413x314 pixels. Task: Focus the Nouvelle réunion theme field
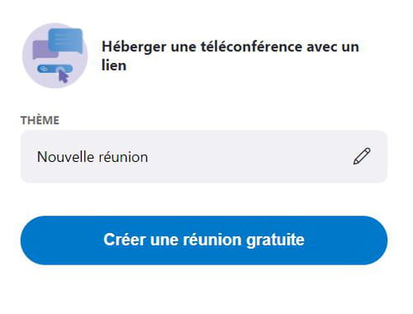click(204, 156)
